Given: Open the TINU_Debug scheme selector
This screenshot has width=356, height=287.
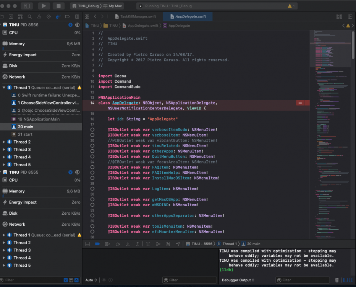Looking at the screenshot, I should point(86,6).
